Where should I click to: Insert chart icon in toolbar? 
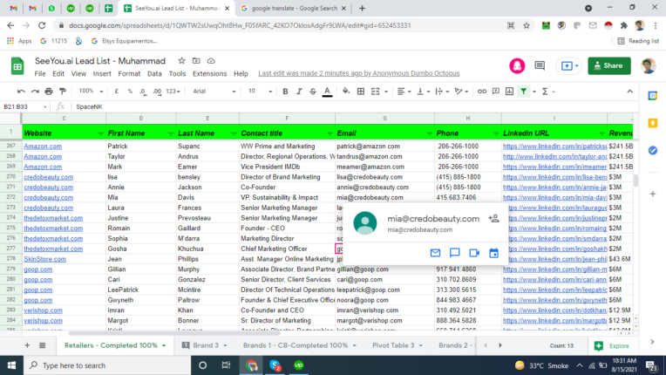pyautogui.click(x=509, y=92)
